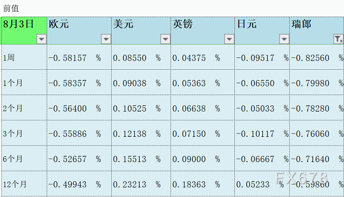
Task: Select the 1个月 row label
Action: pos(24,82)
